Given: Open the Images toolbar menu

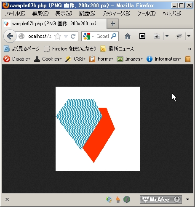Looking at the screenshot, I should click(x=130, y=59).
